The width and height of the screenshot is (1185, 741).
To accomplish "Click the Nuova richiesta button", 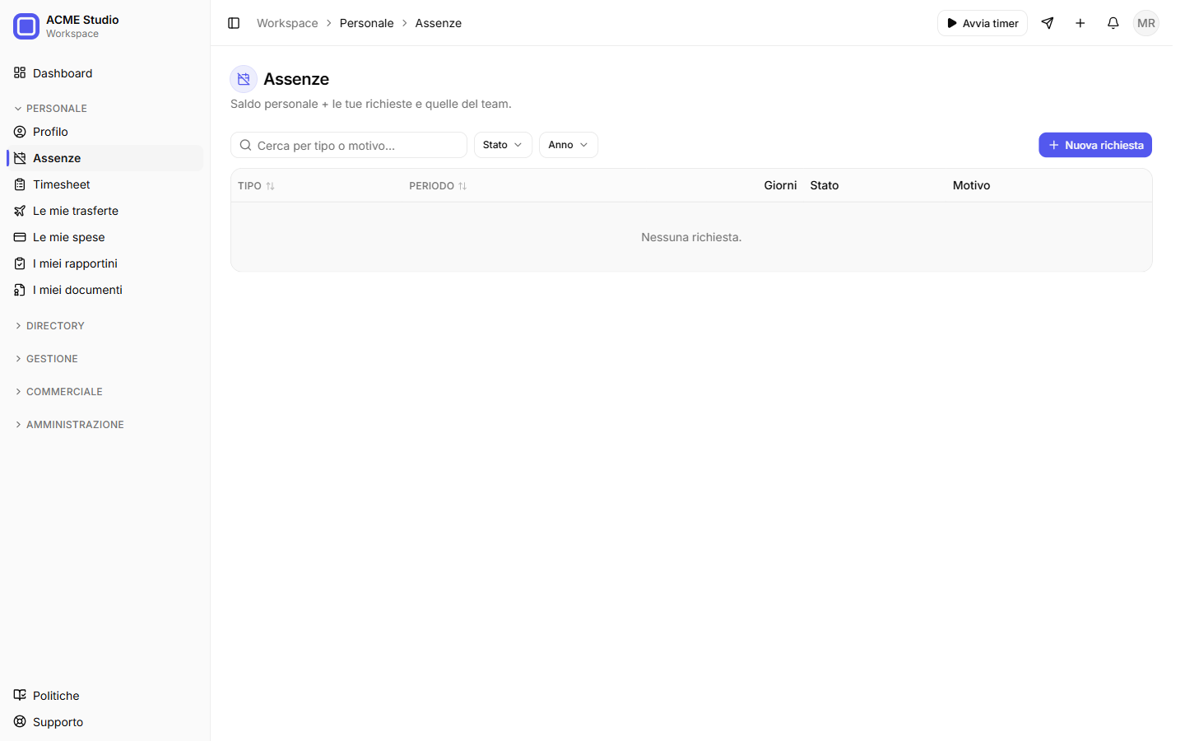I will click(x=1095, y=145).
